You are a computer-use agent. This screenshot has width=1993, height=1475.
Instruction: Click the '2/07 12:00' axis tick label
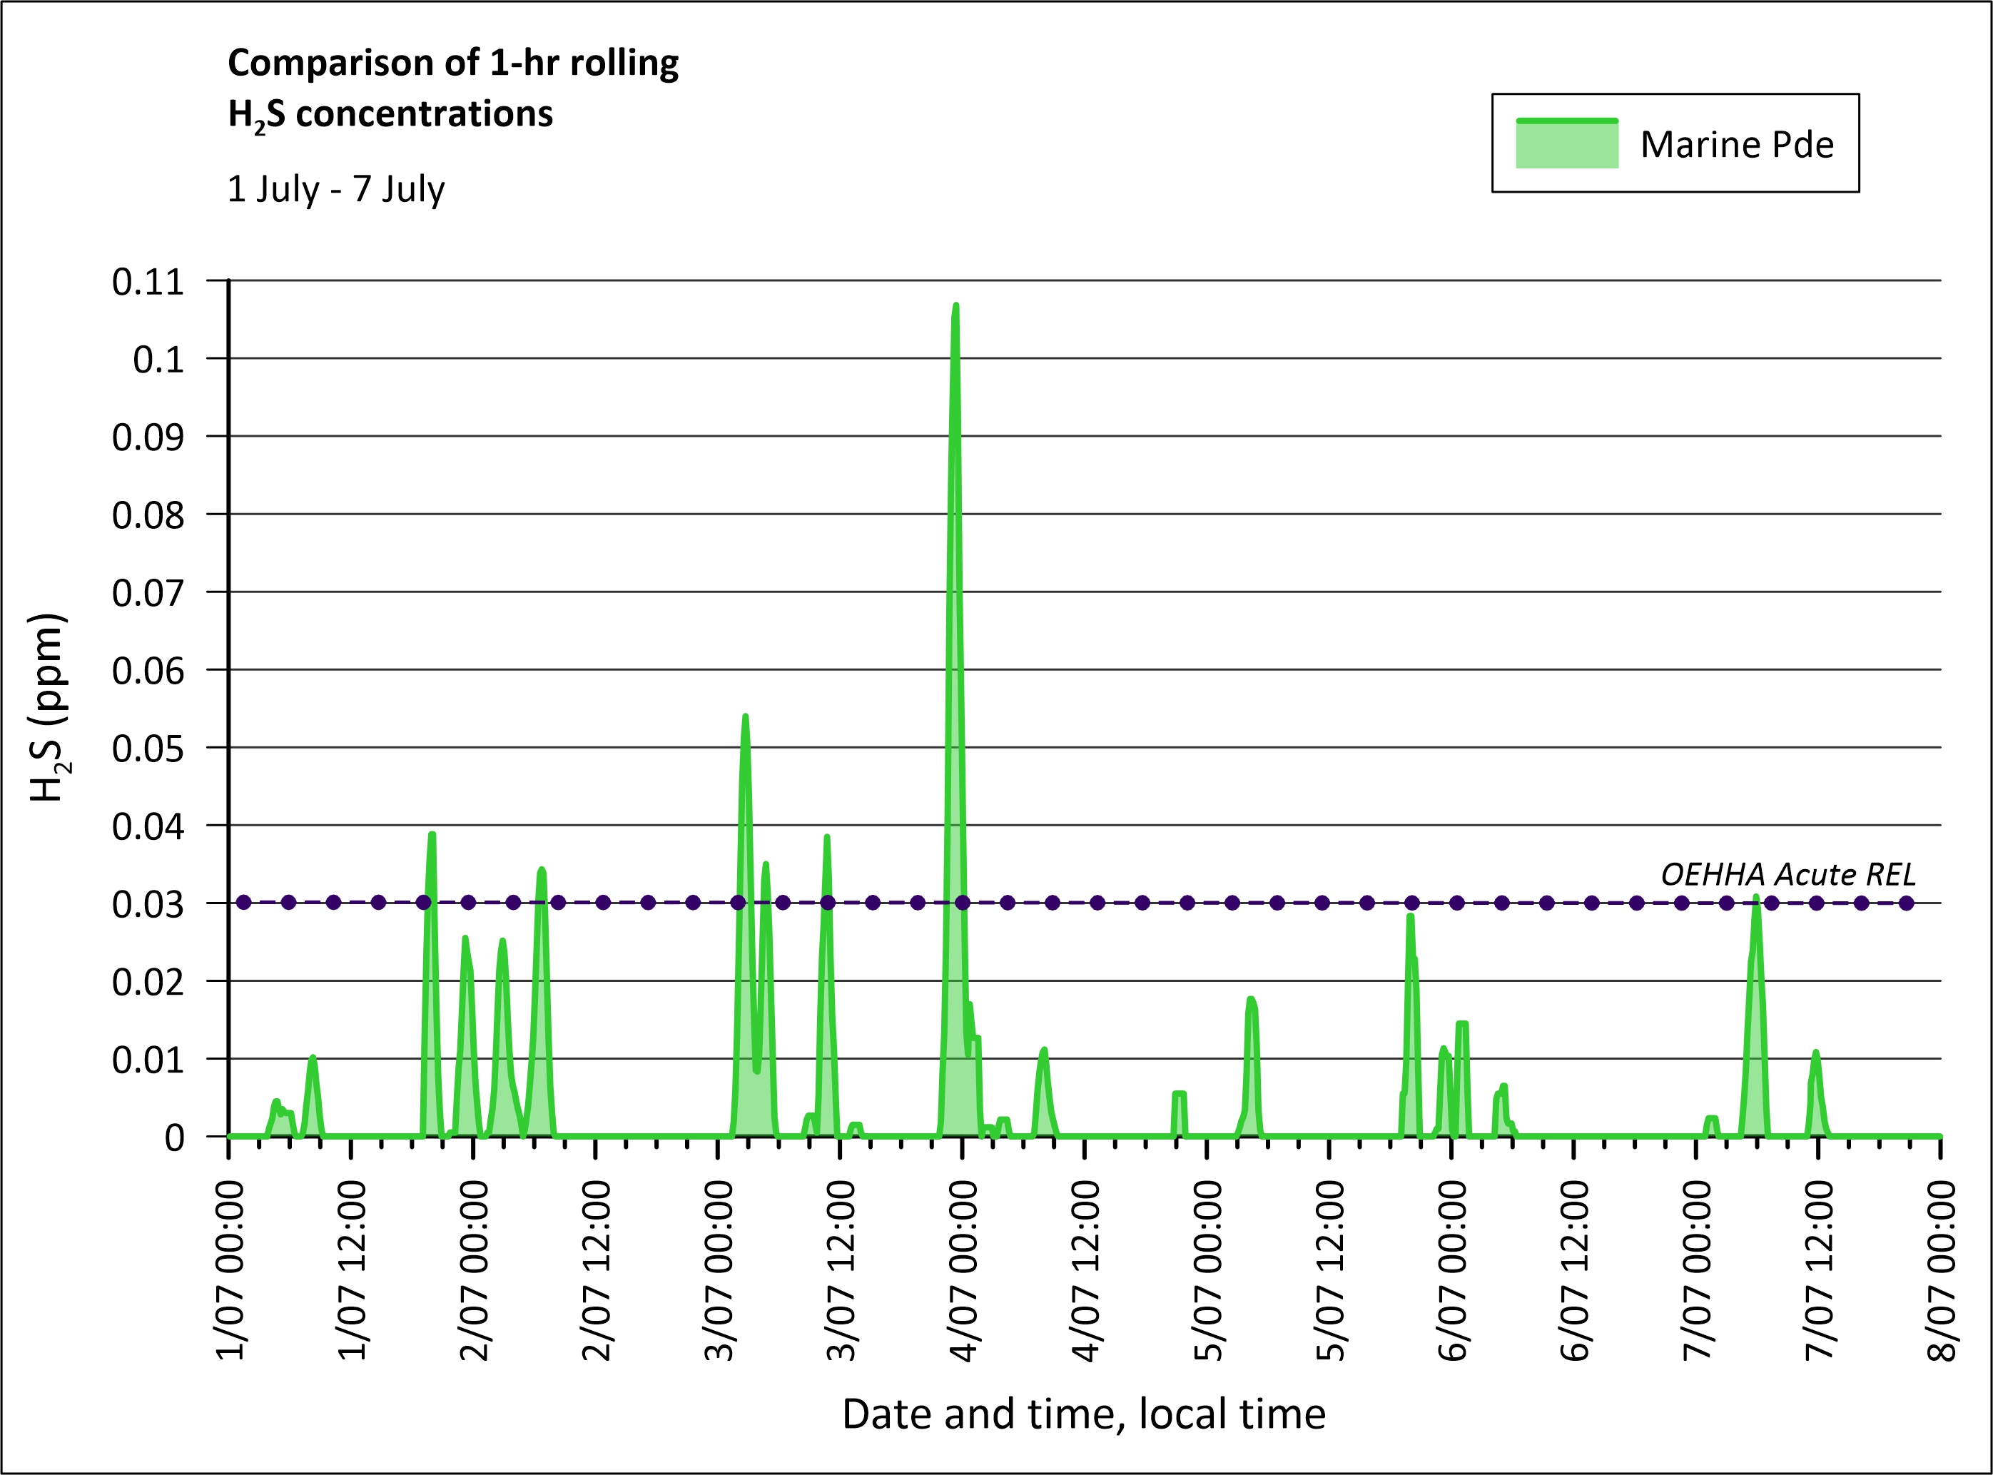(597, 1269)
